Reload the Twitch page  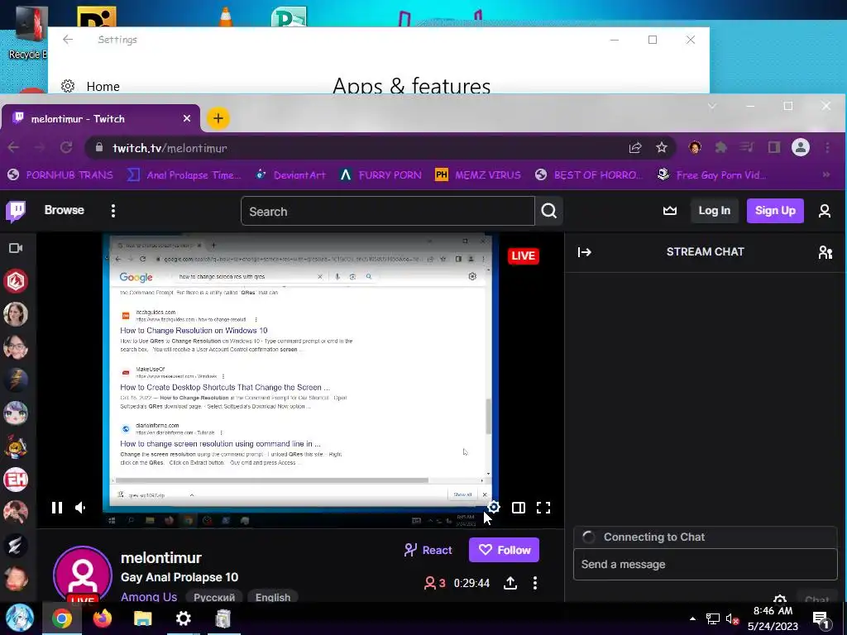[x=66, y=147]
